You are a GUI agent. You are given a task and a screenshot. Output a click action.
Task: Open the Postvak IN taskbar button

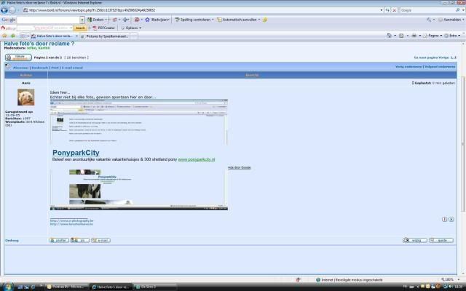click(67, 287)
